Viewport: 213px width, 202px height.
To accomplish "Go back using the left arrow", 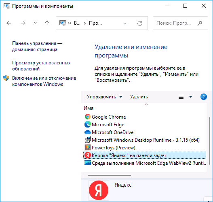I will click(9, 23).
